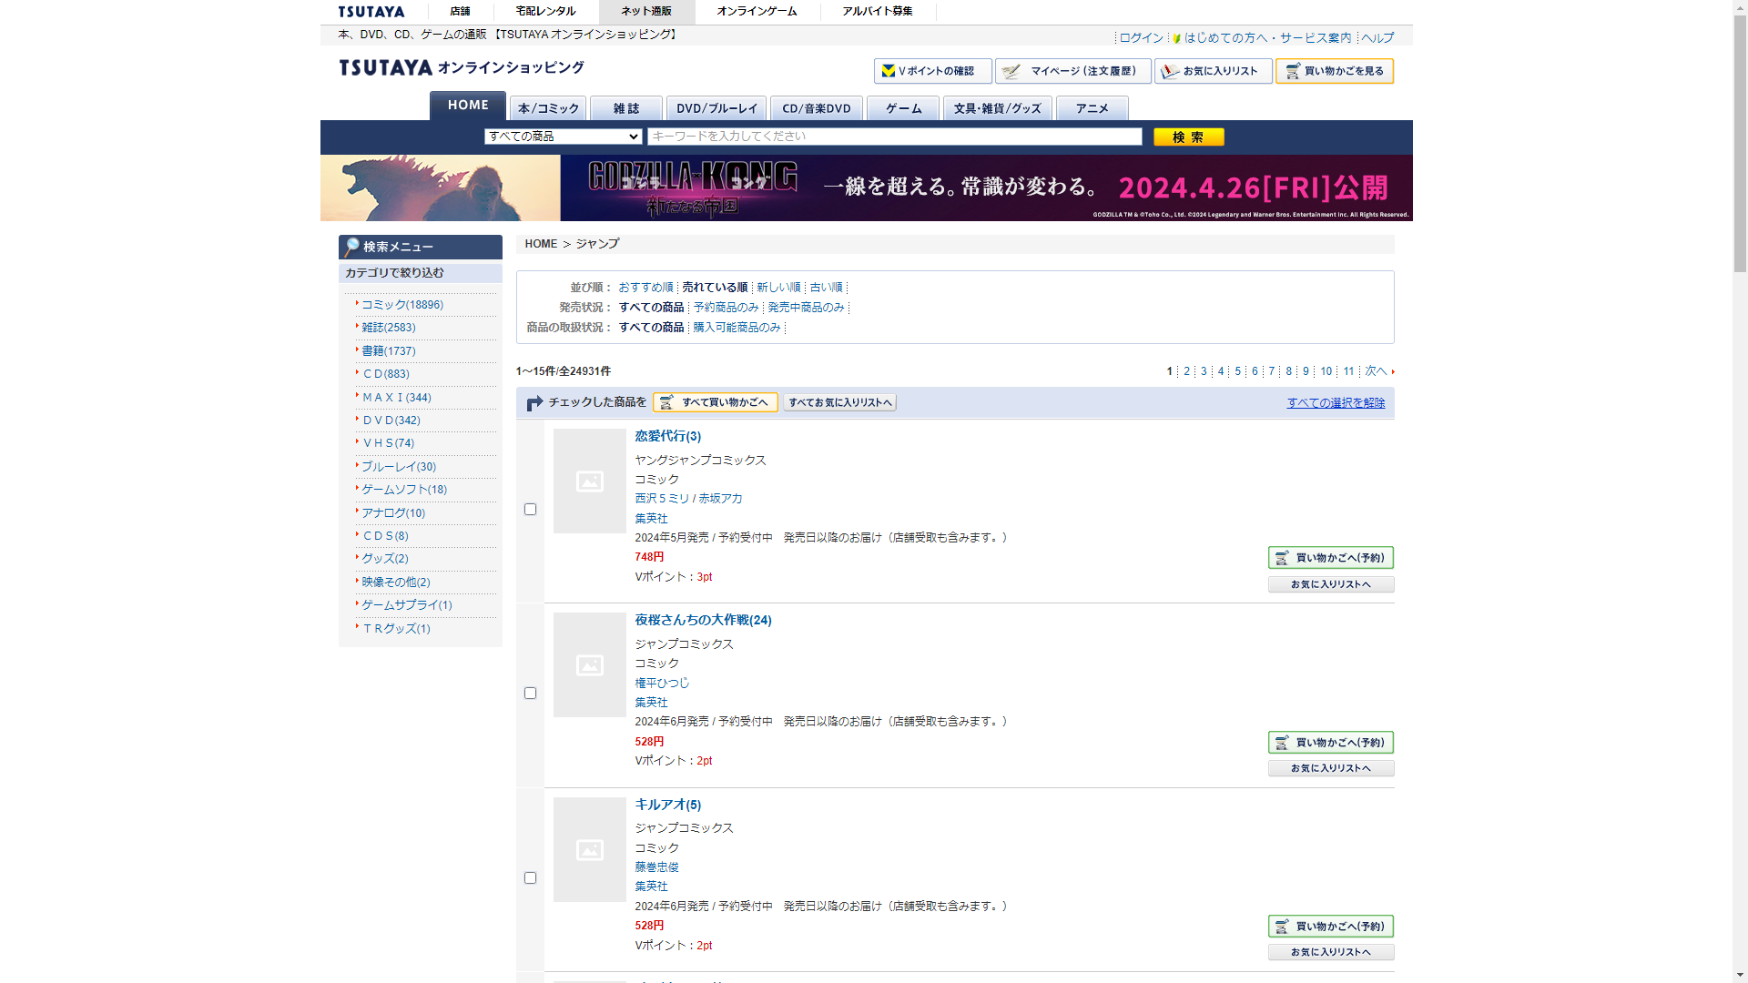Check the キルアオ(5) item checkbox
The height and width of the screenshot is (983, 1748).
[530, 878]
